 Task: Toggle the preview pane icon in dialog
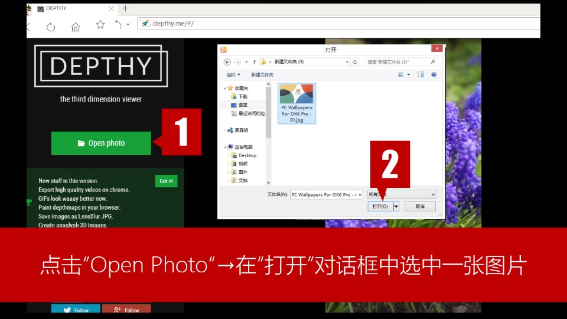[421, 75]
